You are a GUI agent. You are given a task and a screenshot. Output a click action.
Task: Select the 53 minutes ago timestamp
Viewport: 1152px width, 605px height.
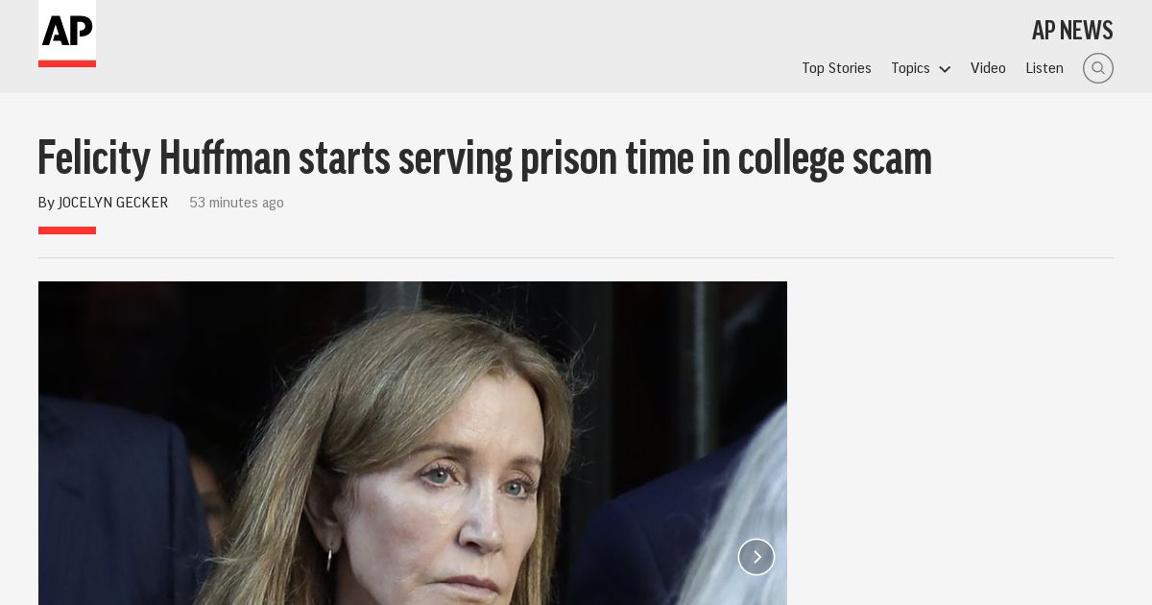(x=236, y=203)
